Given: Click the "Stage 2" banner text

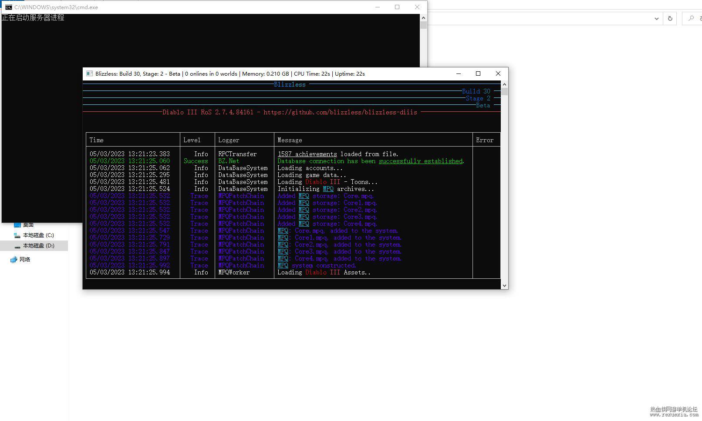Looking at the screenshot, I should [x=478, y=98].
